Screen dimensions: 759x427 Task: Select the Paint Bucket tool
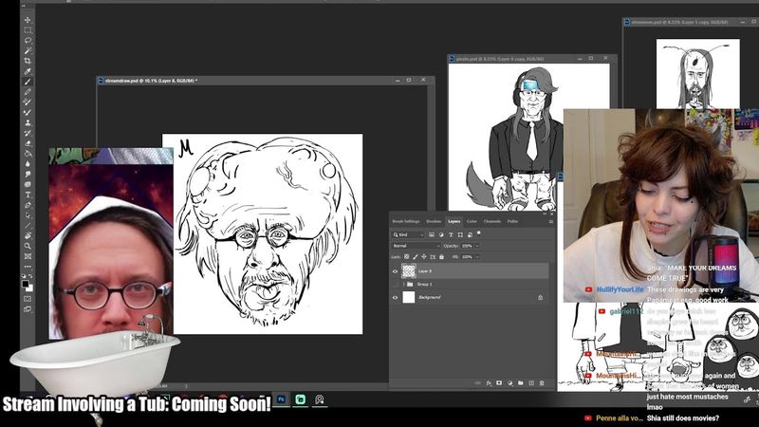(28, 154)
